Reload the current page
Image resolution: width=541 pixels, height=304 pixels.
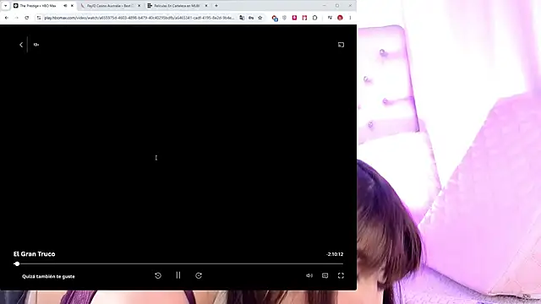pos(27,18)
